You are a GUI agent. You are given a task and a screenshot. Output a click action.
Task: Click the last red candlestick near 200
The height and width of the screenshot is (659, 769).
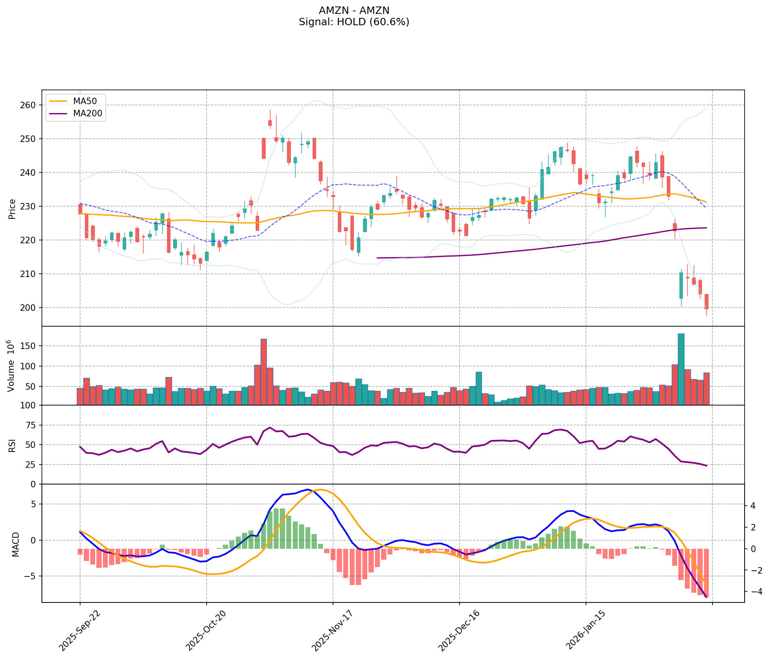click(706, 301)
